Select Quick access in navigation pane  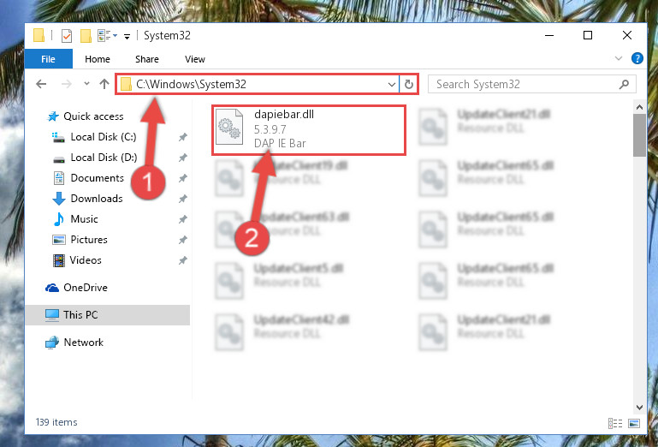coord(93,116)
